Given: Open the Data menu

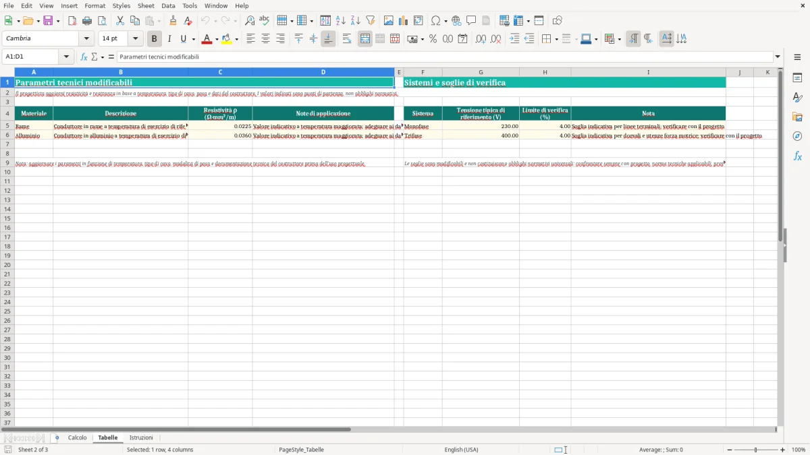Looking at the screenshot, I should pos(168,5).
